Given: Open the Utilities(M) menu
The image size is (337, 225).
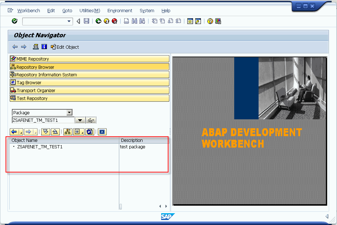Looking at the screenshot, I should 90,10.
